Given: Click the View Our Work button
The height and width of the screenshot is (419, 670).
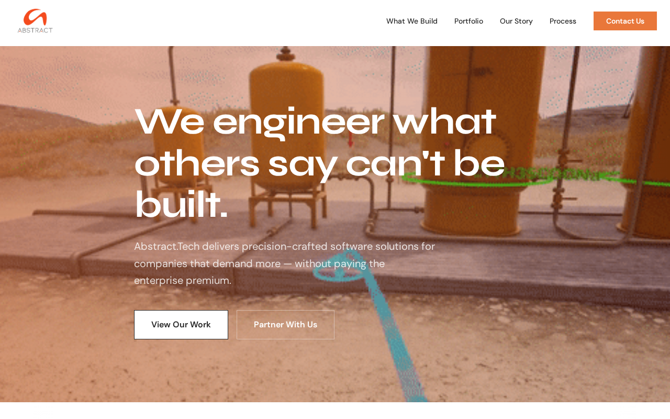Looking at the screenshot, I should (x=181, y=325).
